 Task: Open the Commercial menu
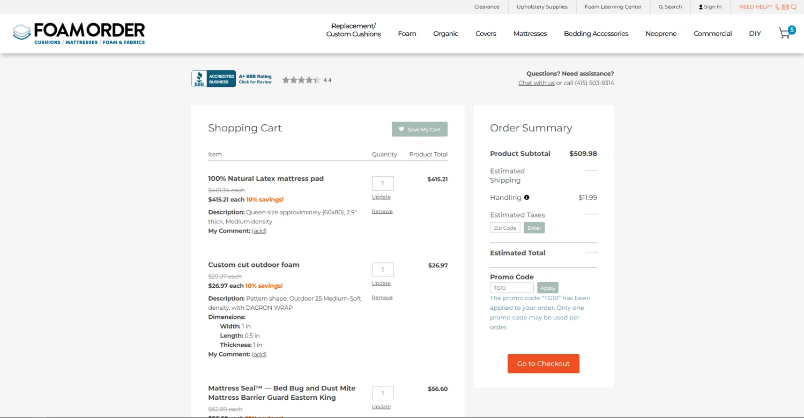coord(712,33)
